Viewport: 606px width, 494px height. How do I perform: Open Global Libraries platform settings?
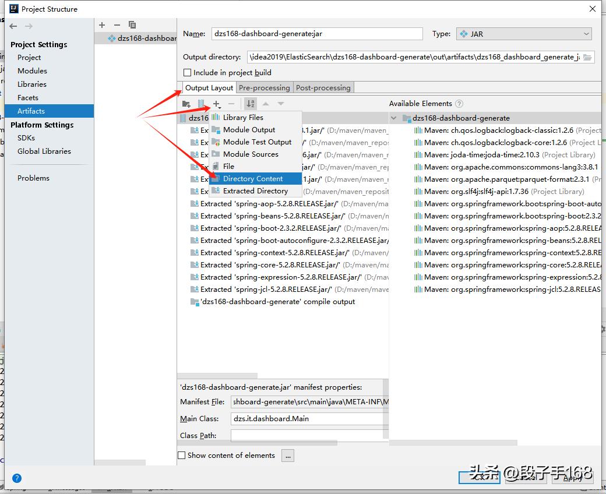(x=44, y=151)
